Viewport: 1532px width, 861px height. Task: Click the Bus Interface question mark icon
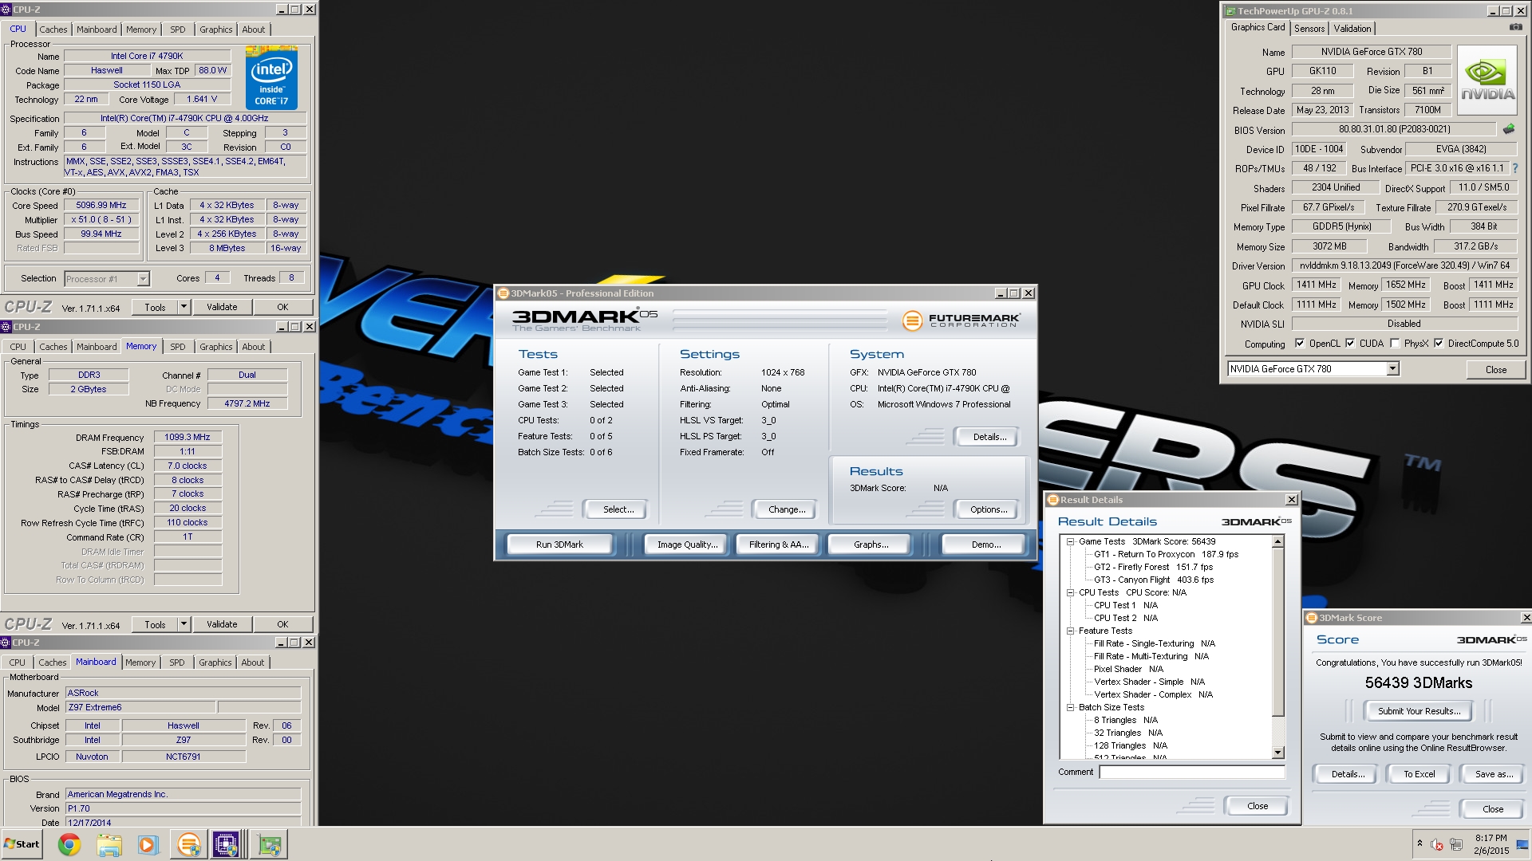click(1514, 168)
